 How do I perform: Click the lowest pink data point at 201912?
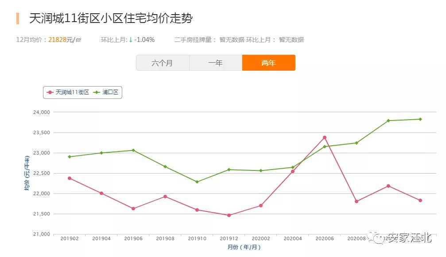tap(229, 215)
